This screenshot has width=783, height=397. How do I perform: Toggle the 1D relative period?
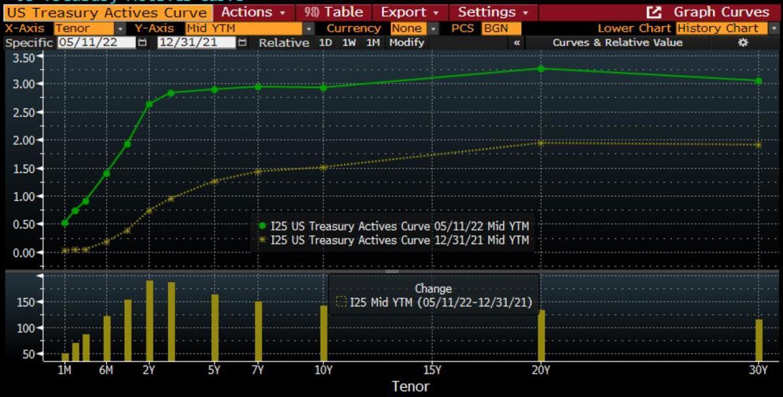pos(325,42)
